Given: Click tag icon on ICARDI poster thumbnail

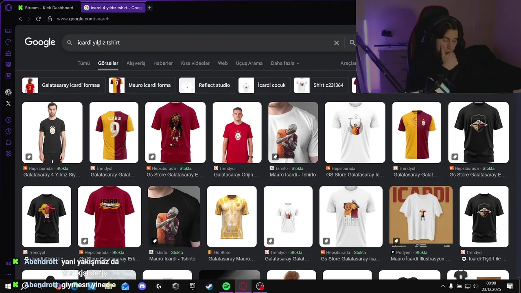Looking at the screenshot, I should point(396,241).
